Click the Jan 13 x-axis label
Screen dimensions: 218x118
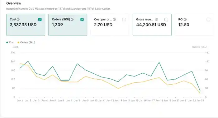(x=118, y=100)
